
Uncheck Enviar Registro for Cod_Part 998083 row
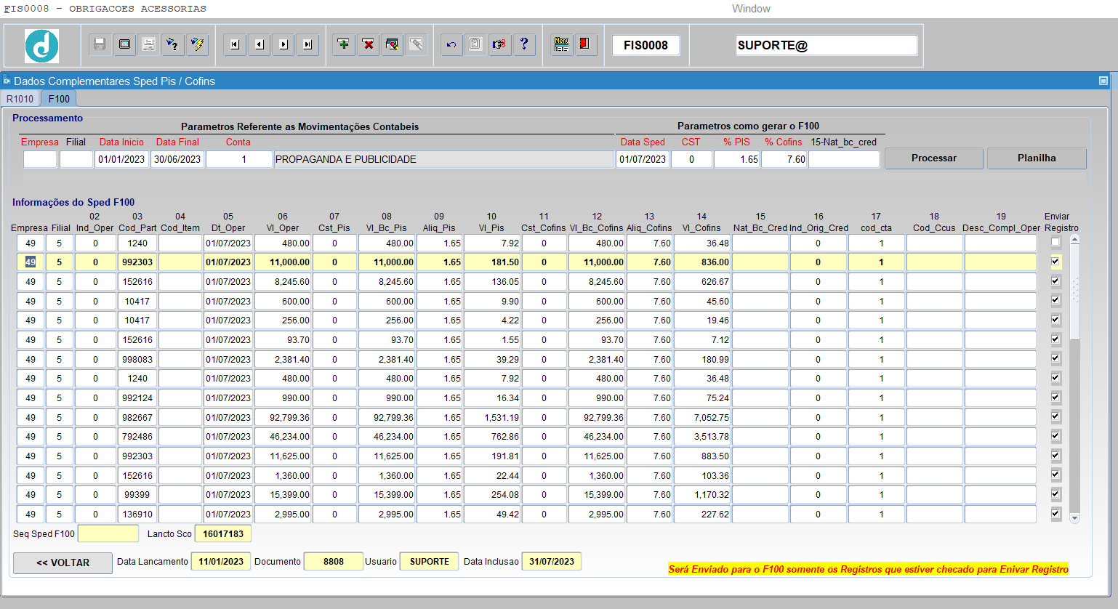click(1055, 358)
